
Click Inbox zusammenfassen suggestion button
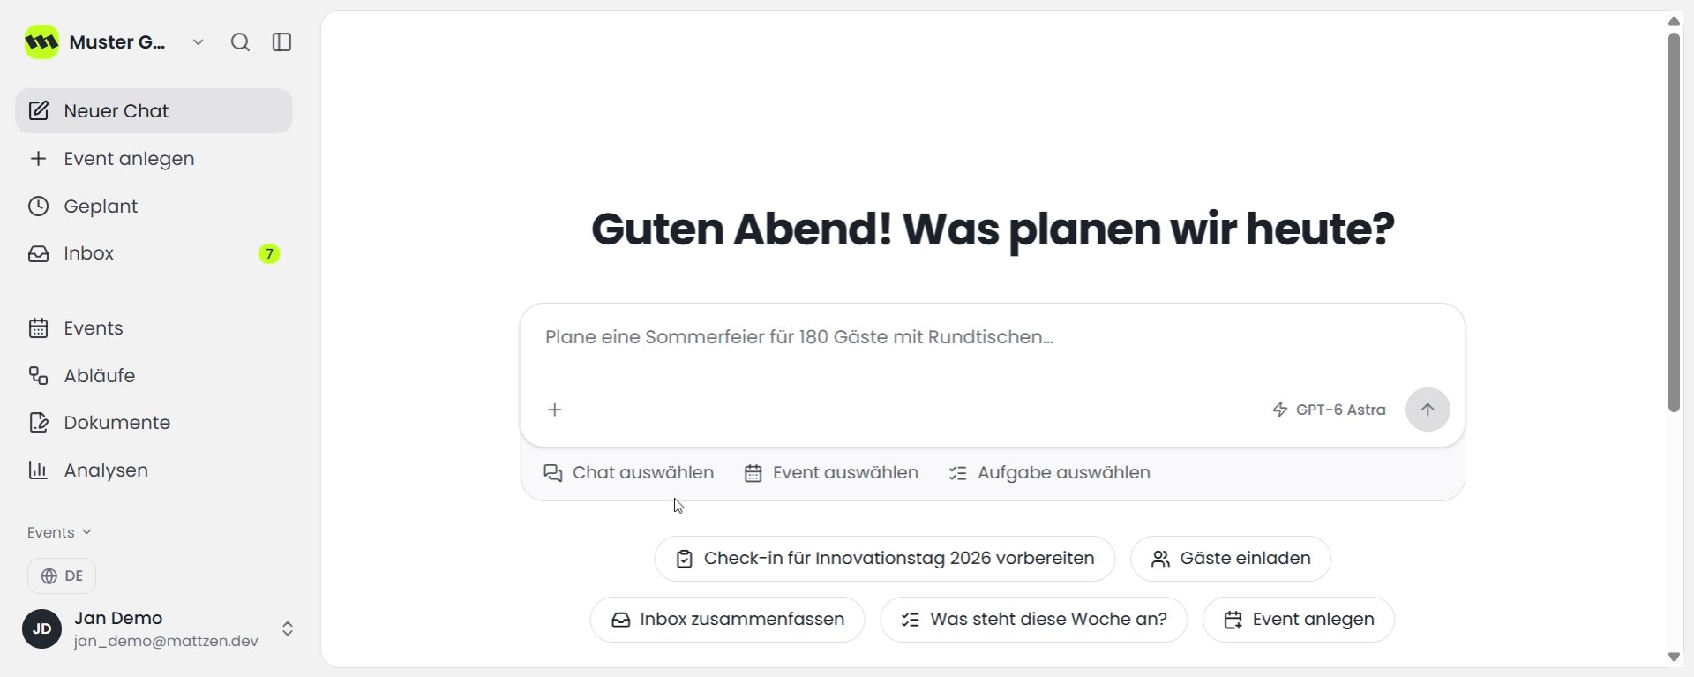pos(727,620)
